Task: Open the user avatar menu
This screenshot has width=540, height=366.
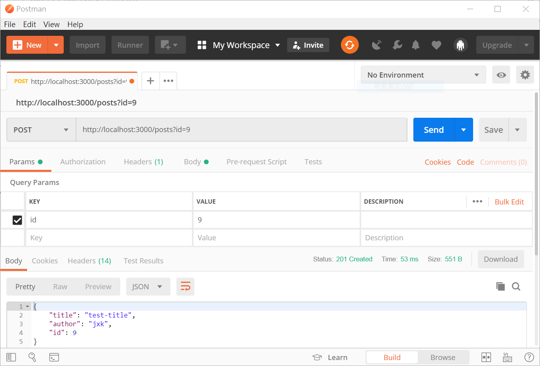Action: point(460,45)
